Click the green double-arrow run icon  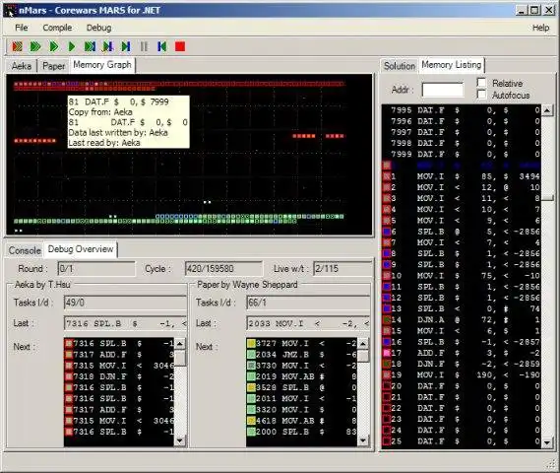tap(54, 46)
